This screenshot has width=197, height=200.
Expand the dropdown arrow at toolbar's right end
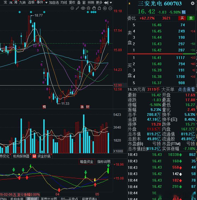[x=111, y=2]
